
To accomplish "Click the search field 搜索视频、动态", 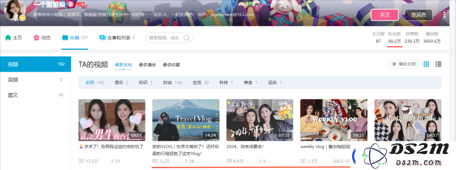I will [x=165, y=37].
